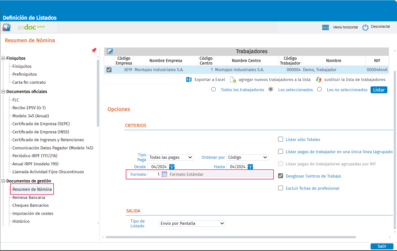The height and width of the screenshot is (251, 397).
Task: Open Periódico IRPF (111/216)
Action: [35, 156]
